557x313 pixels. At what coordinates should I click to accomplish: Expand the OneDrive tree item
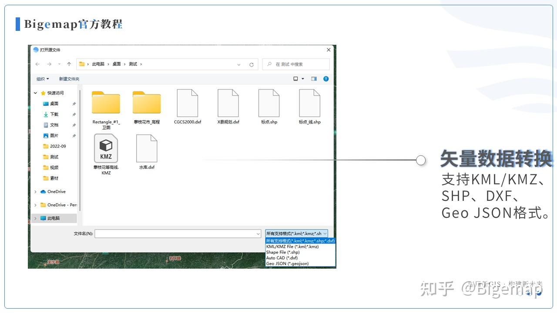point(36,191)
